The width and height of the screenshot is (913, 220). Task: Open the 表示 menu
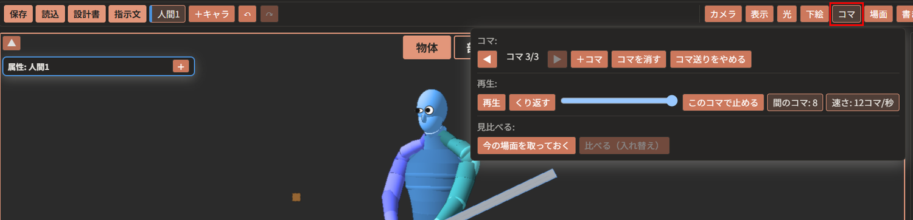click(759, 15)
